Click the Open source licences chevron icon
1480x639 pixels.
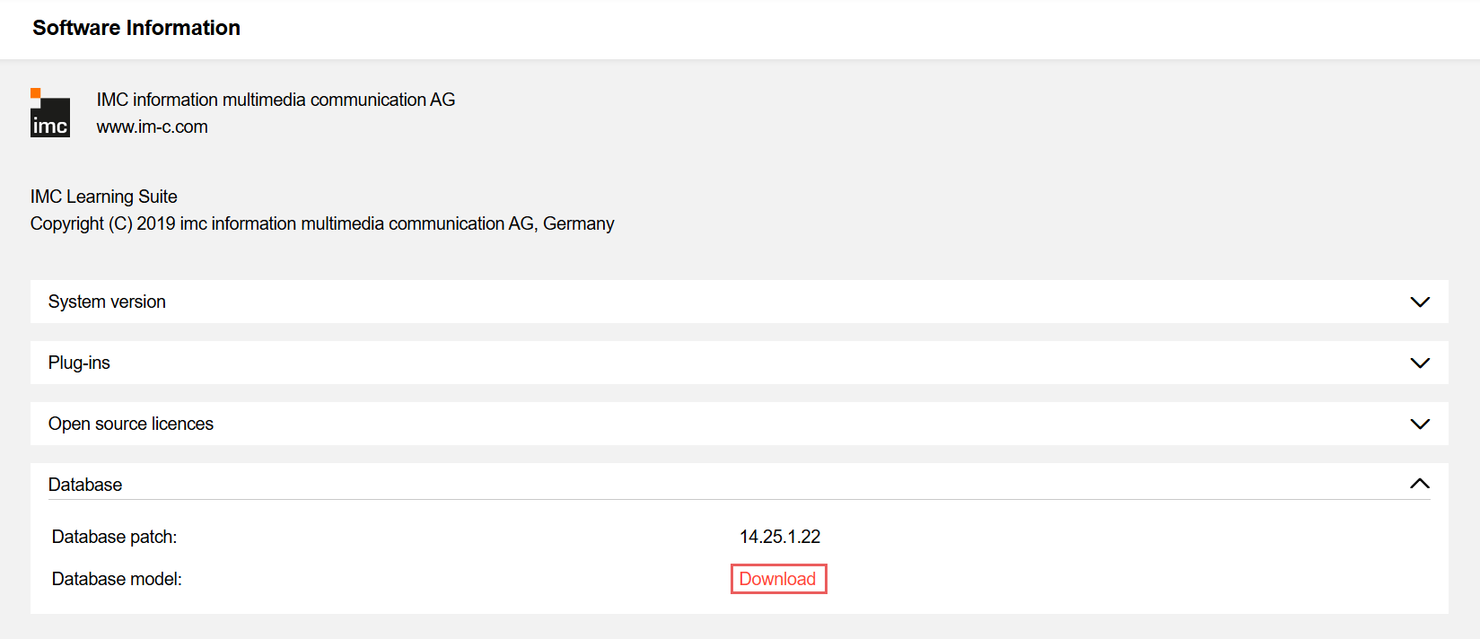point(1420,424)
